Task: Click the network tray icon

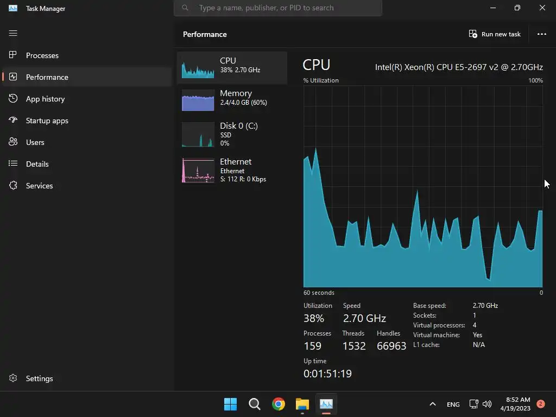Action: pos(473,404)
